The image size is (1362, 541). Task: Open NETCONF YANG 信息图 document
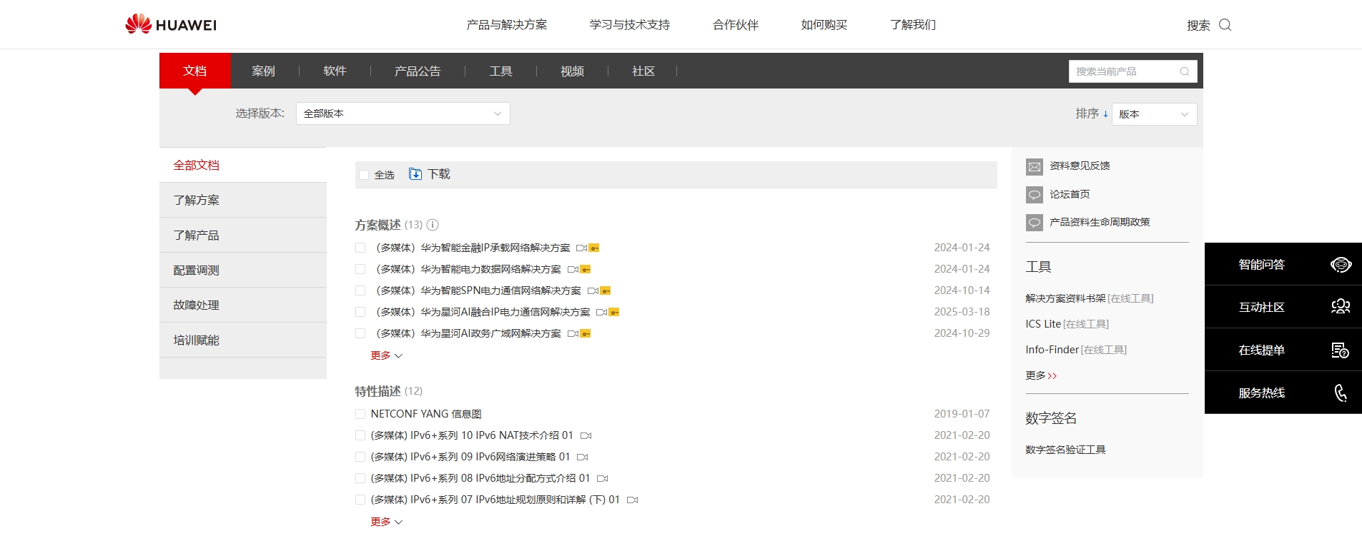(426, 414)
